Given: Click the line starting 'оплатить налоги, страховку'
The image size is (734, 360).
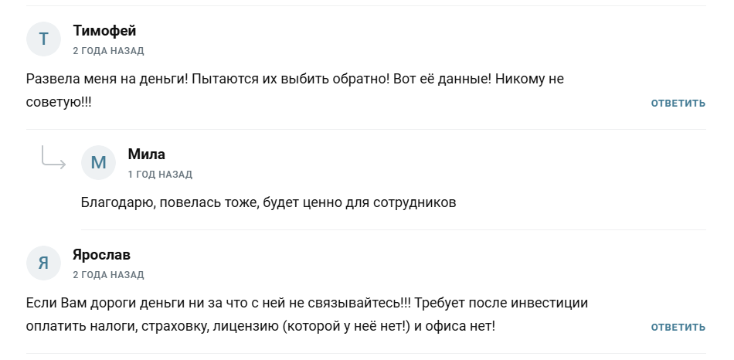Looking at the screenshot, I should (x=260, y=326).
